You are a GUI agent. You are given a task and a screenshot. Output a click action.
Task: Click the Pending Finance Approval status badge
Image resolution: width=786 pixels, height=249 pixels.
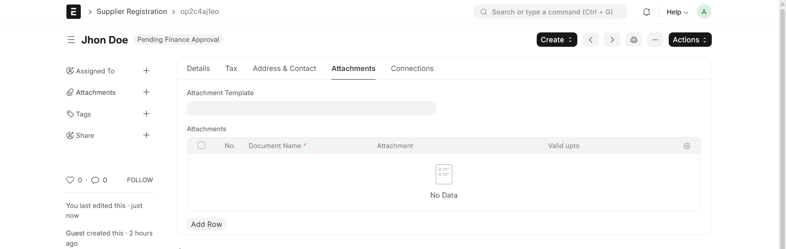pos(178,40)
